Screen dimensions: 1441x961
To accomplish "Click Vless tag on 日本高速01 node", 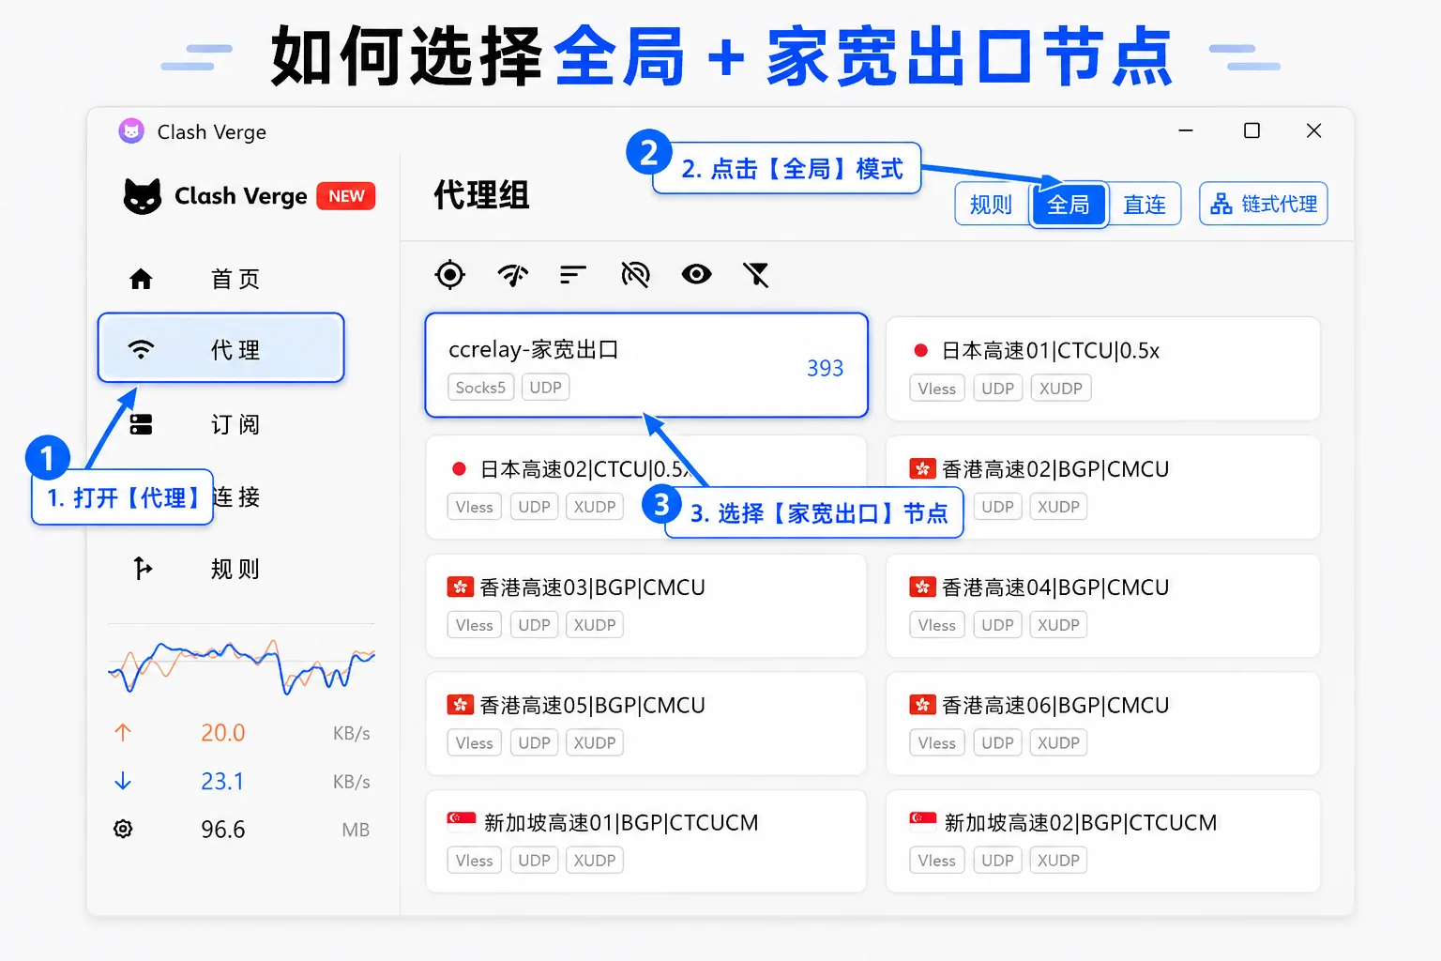I will tap(937, 389).
